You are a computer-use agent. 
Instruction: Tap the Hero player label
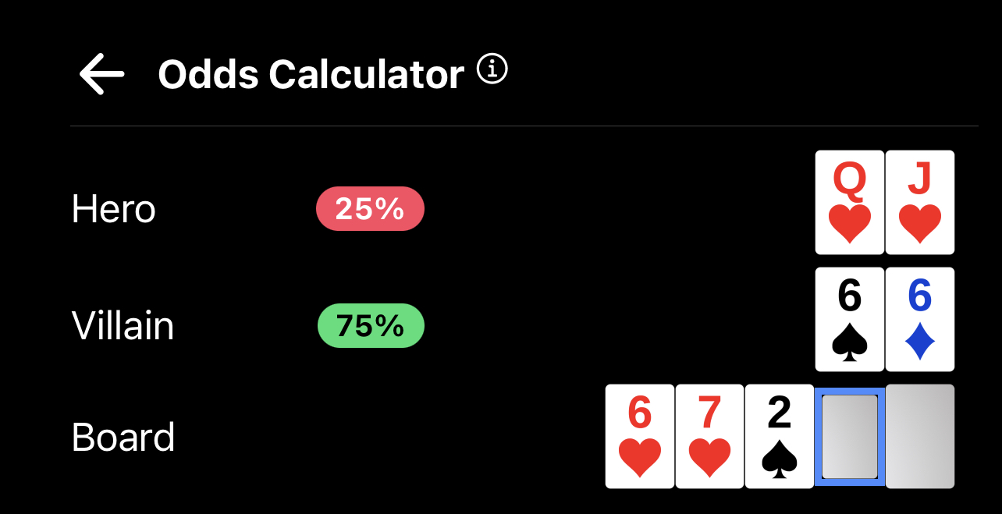pyautogui.click(x=114, y=209)
